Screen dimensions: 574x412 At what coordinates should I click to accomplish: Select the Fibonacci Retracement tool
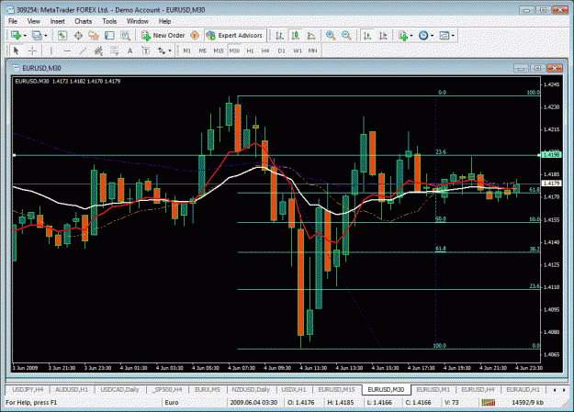[114, 50]
